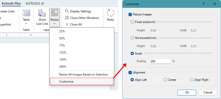Screen dimensions: 221x99
Task: Select the Not exceed(inch) radio button
Action: tap(132, 38)
